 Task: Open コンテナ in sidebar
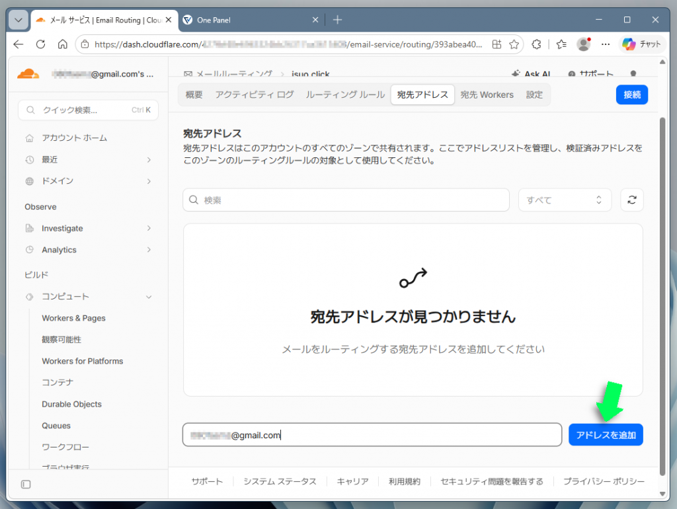pos(58,383)
